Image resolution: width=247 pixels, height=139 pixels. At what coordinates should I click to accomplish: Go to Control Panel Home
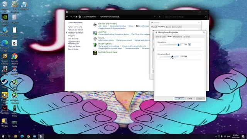click(75, 23)
